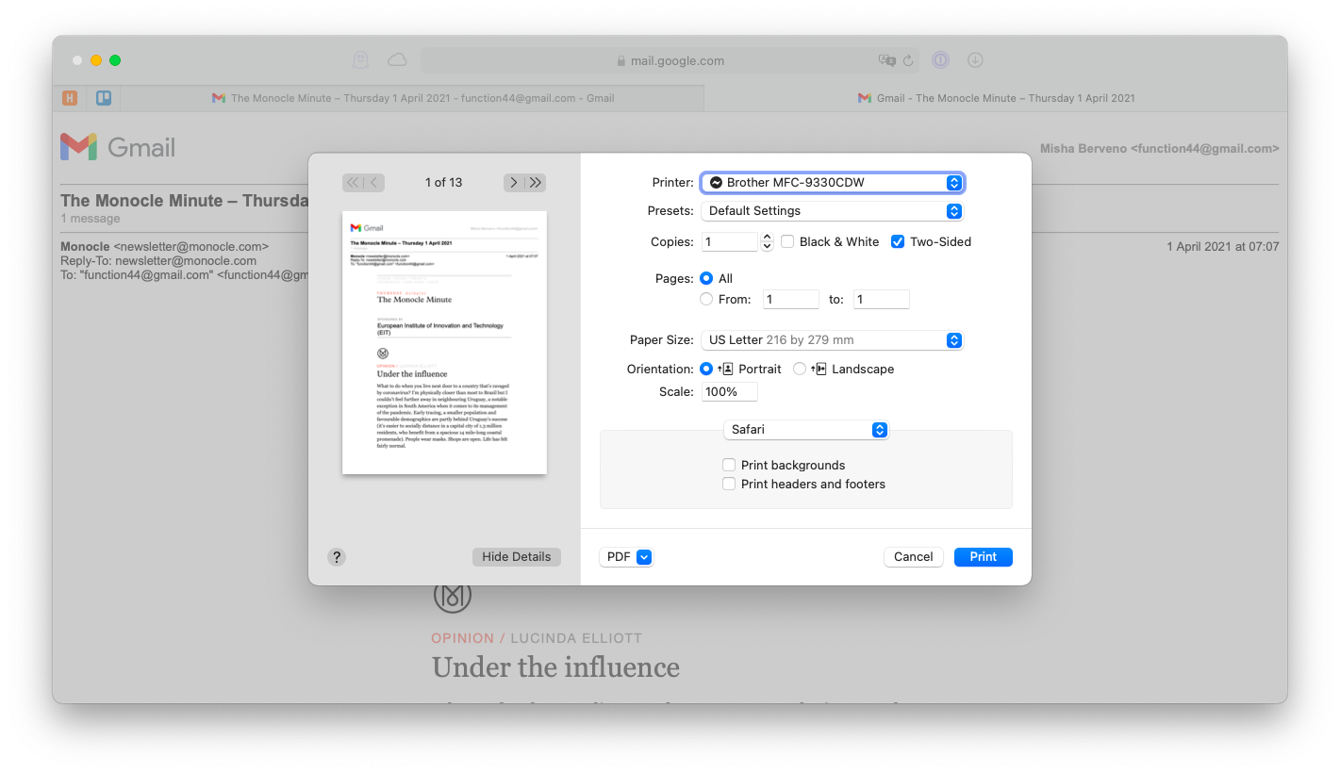The image size is (1340, 773).
Task: Switch to the second Gmail tab
Action: point(996,97)
